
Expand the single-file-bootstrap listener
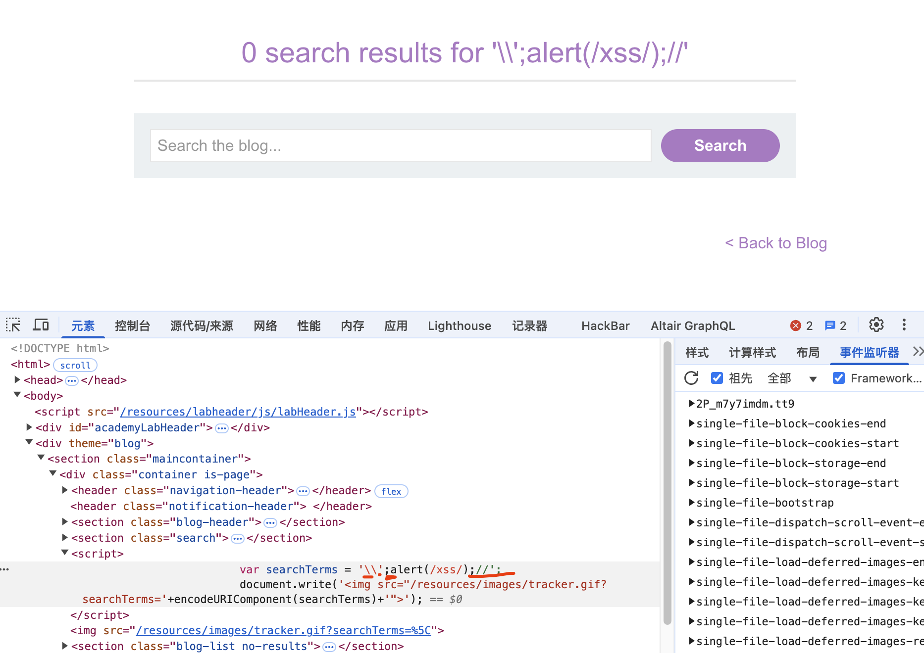click(x=692, y=503)
